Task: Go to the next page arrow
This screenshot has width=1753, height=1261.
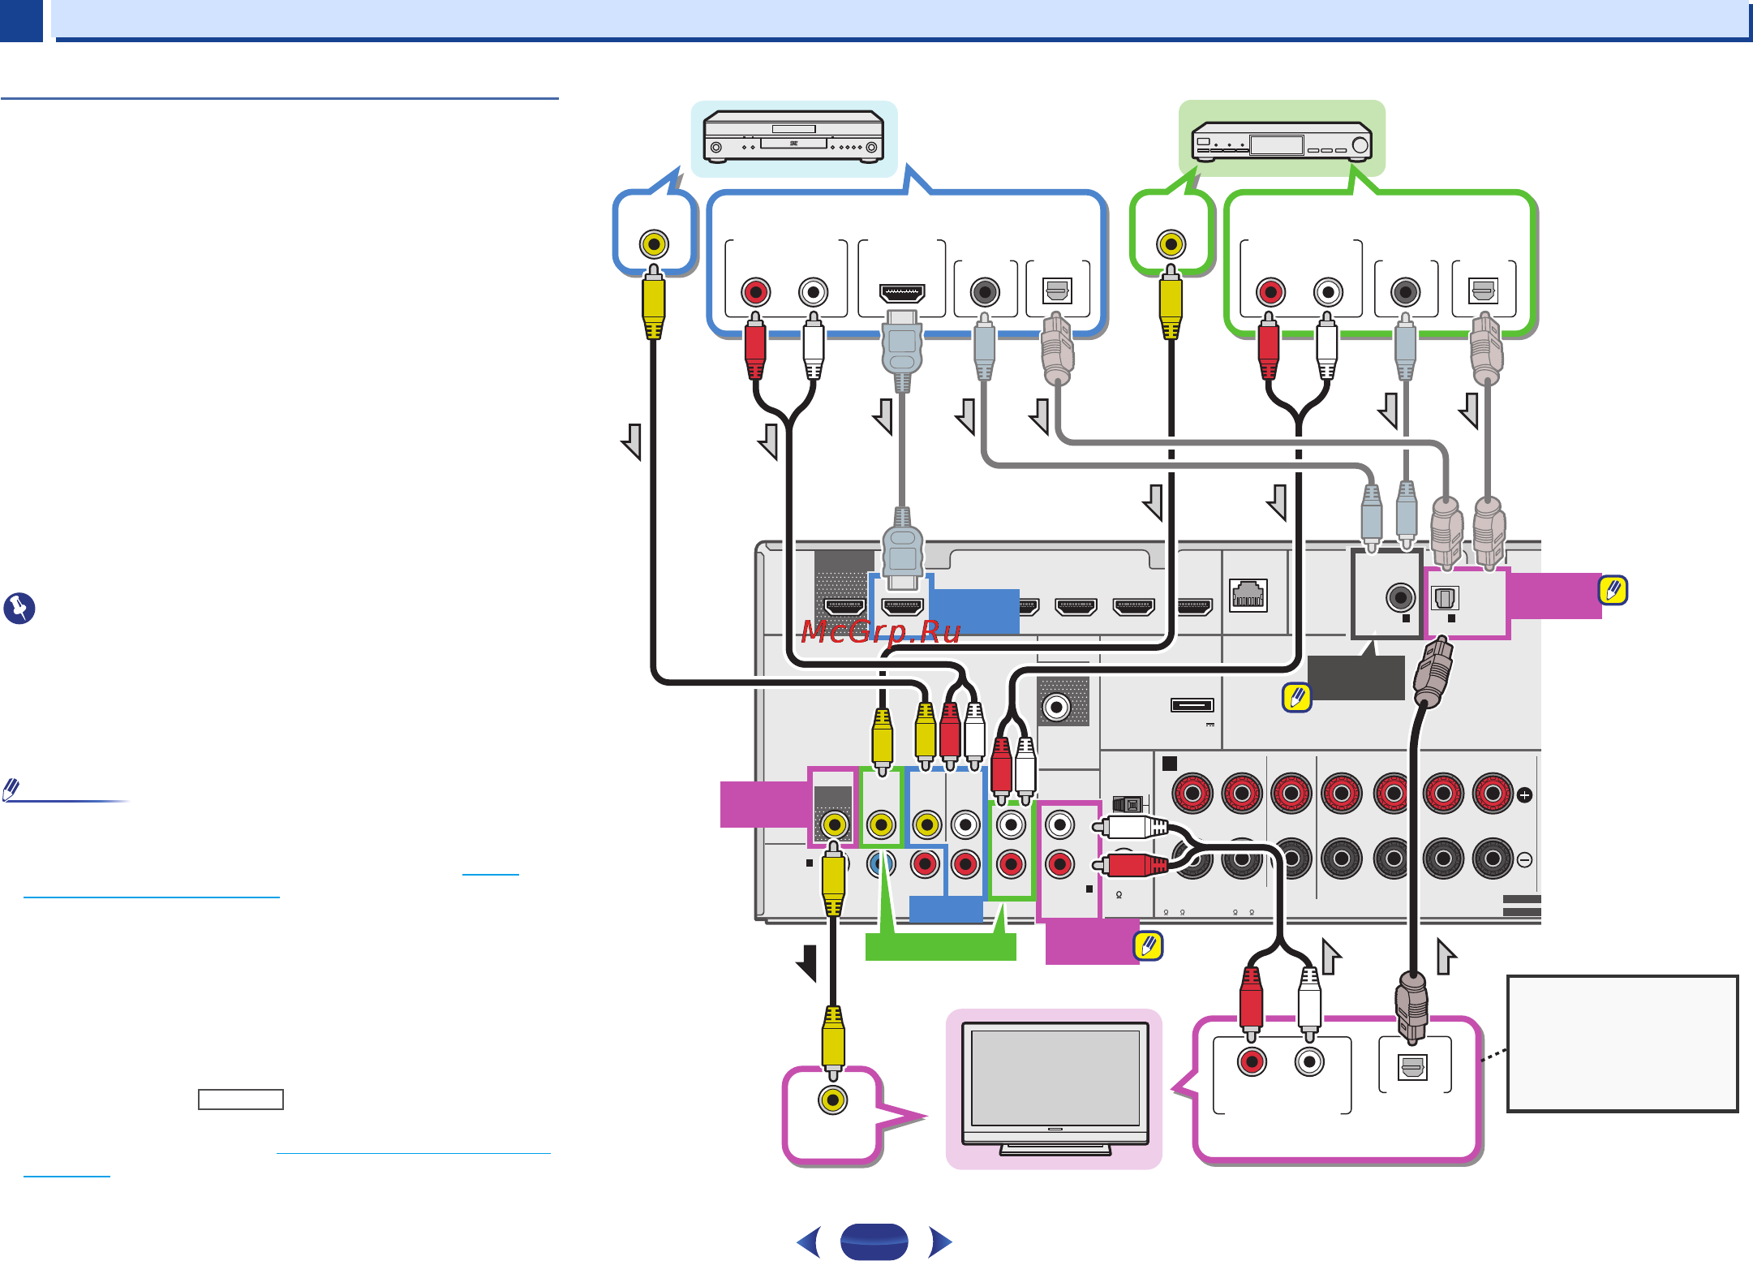Action: pyautogui.click(x=940, y=1242)
